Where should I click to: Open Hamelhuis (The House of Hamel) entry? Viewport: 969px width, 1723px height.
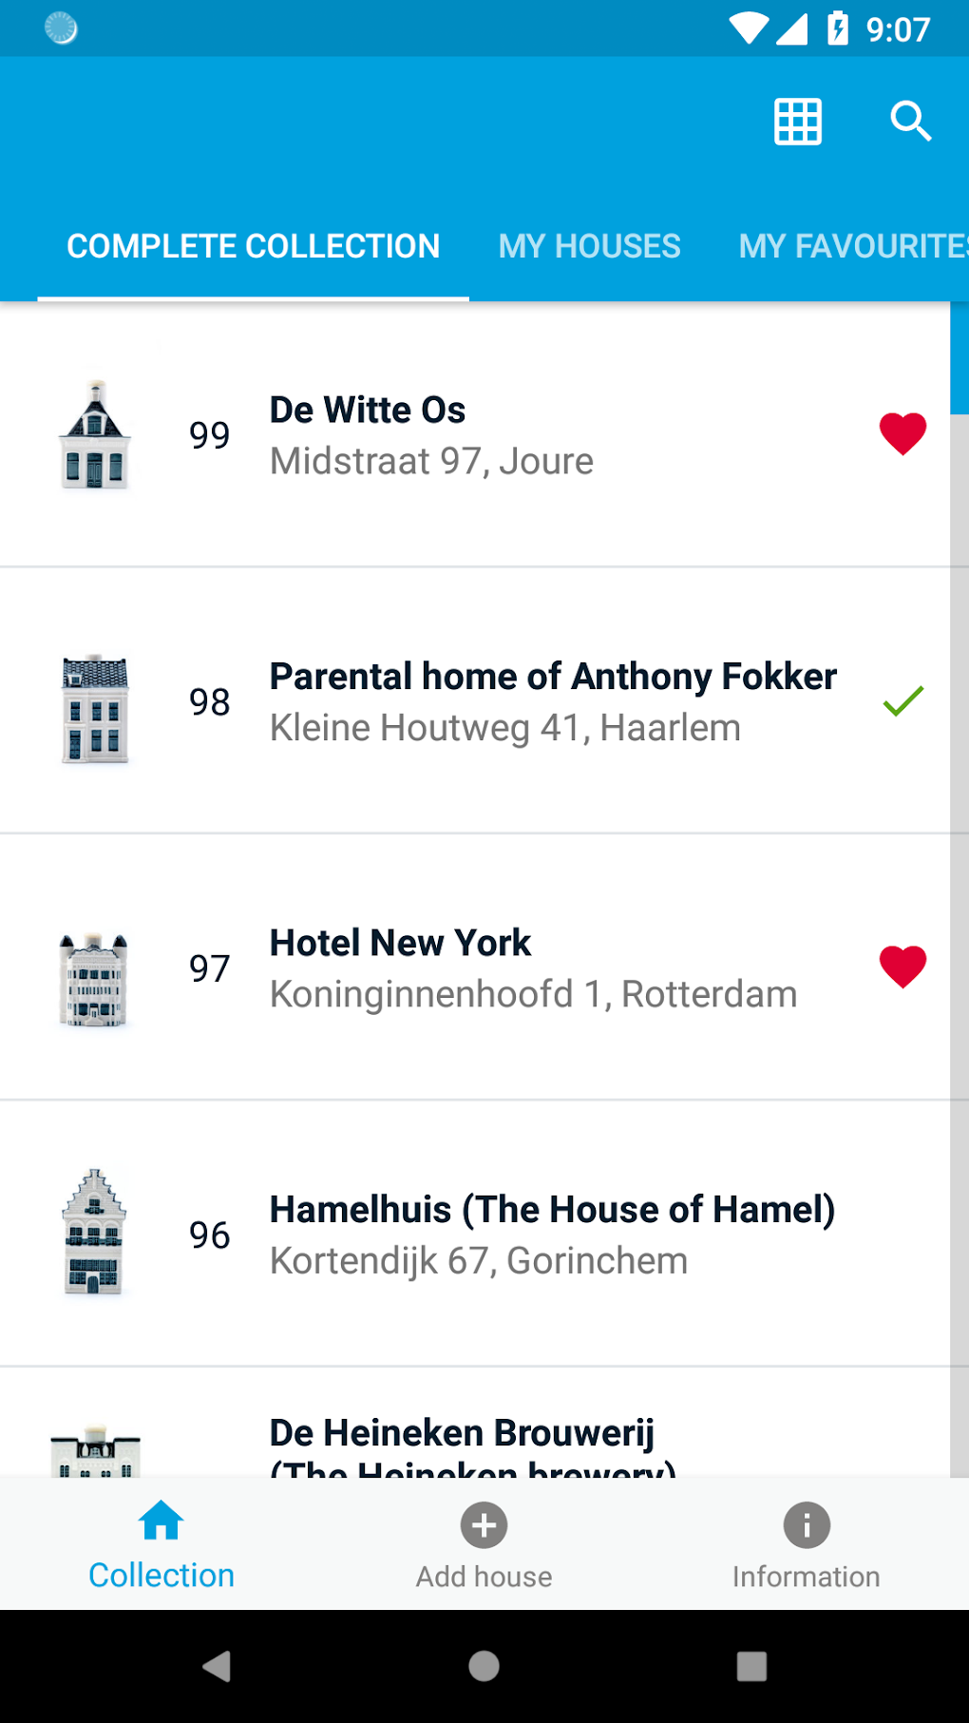[552, 1234]
